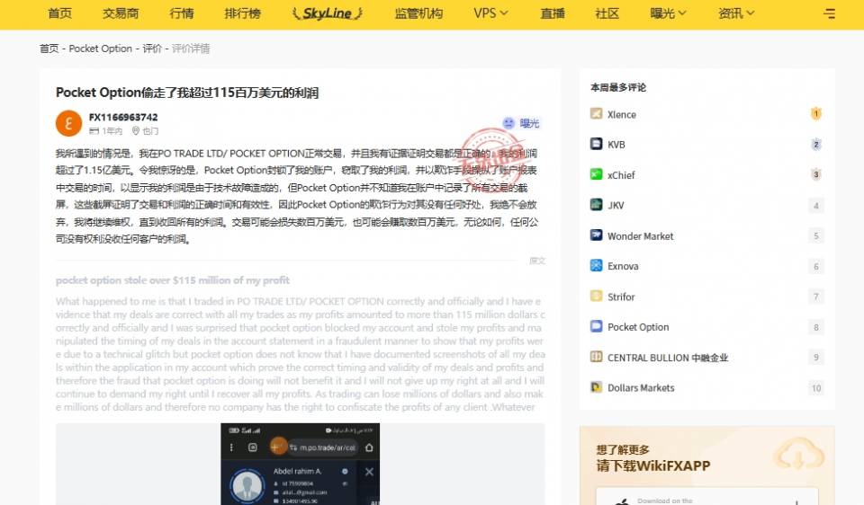Click the Download on the App Store button
The image size is (864, 505).
pyautogui.click(x=707, y=497)
